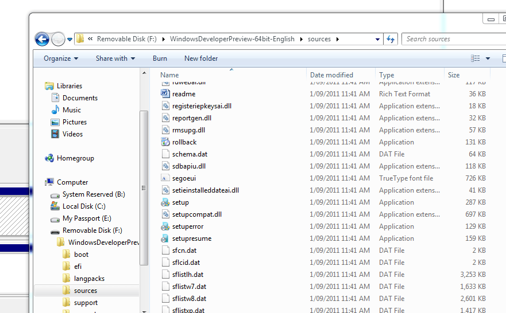Select the sflistw8.dat file icon
The image size is (506, 313).
[x=165, y=299]
